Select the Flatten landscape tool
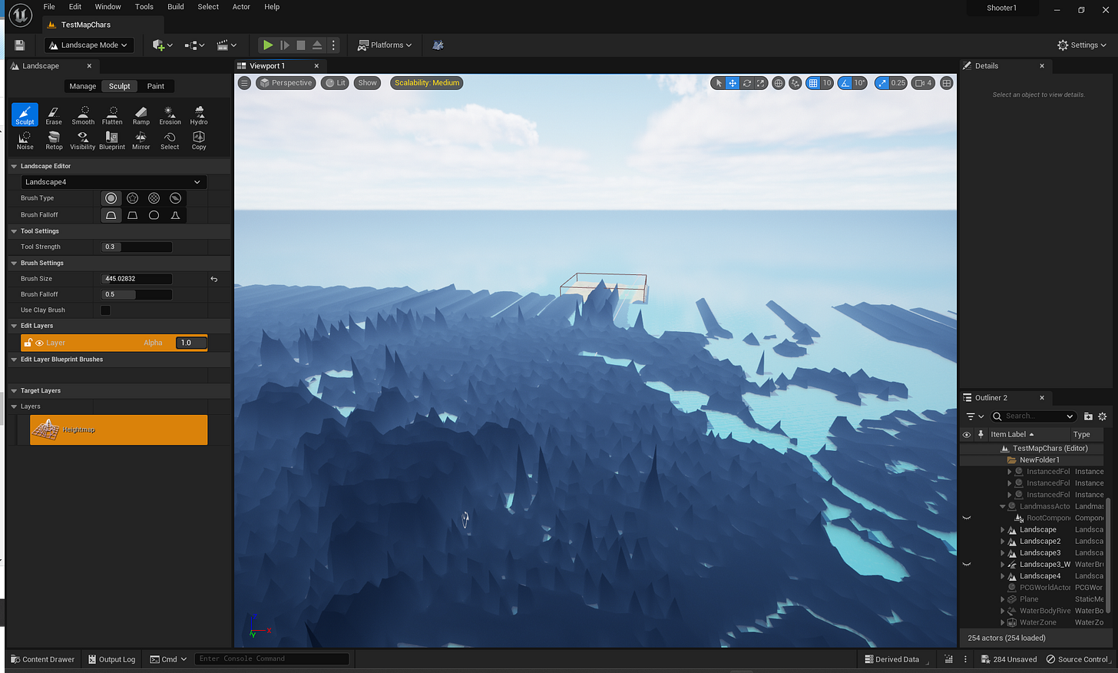Viewport: 1118px width, 673px height. click(x=112, y=115)
